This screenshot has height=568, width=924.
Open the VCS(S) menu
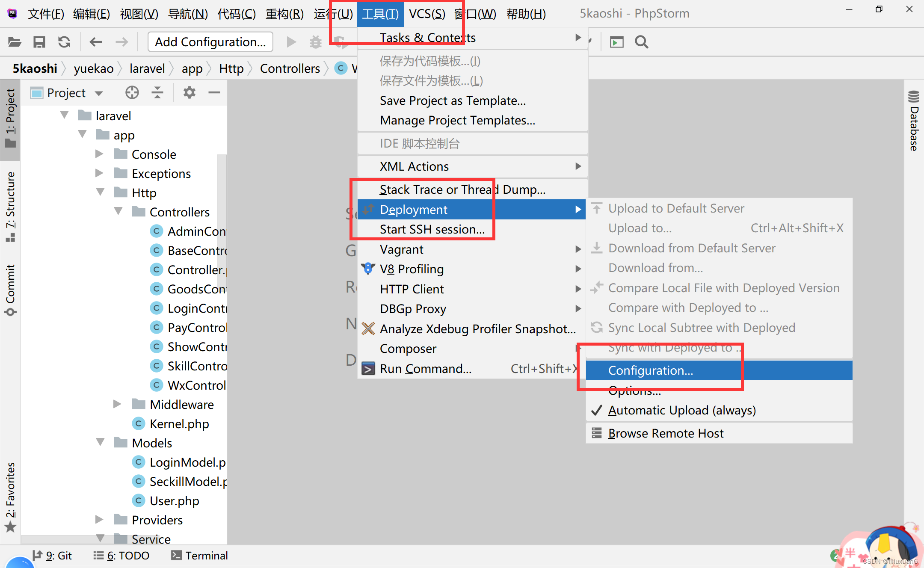[427, 14]
